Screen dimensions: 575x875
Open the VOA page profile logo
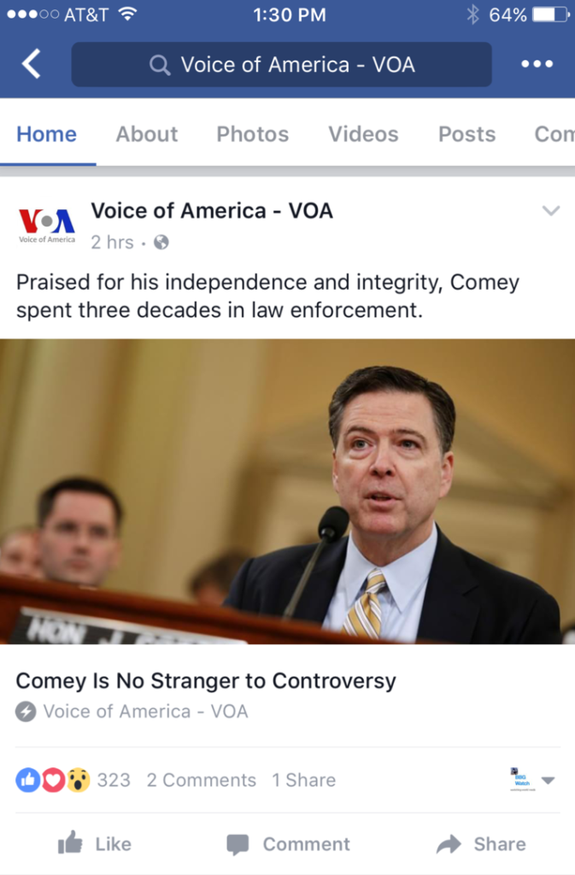(x=47, y=226)
